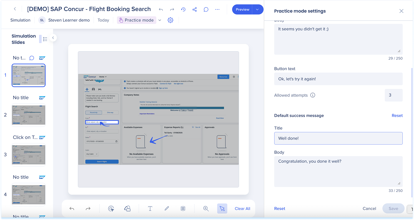Viewport: 414px width, 220px height.
Task: Collapse the Simulation Slides panel
Action: pyautogui.click(x=53, y=38)
